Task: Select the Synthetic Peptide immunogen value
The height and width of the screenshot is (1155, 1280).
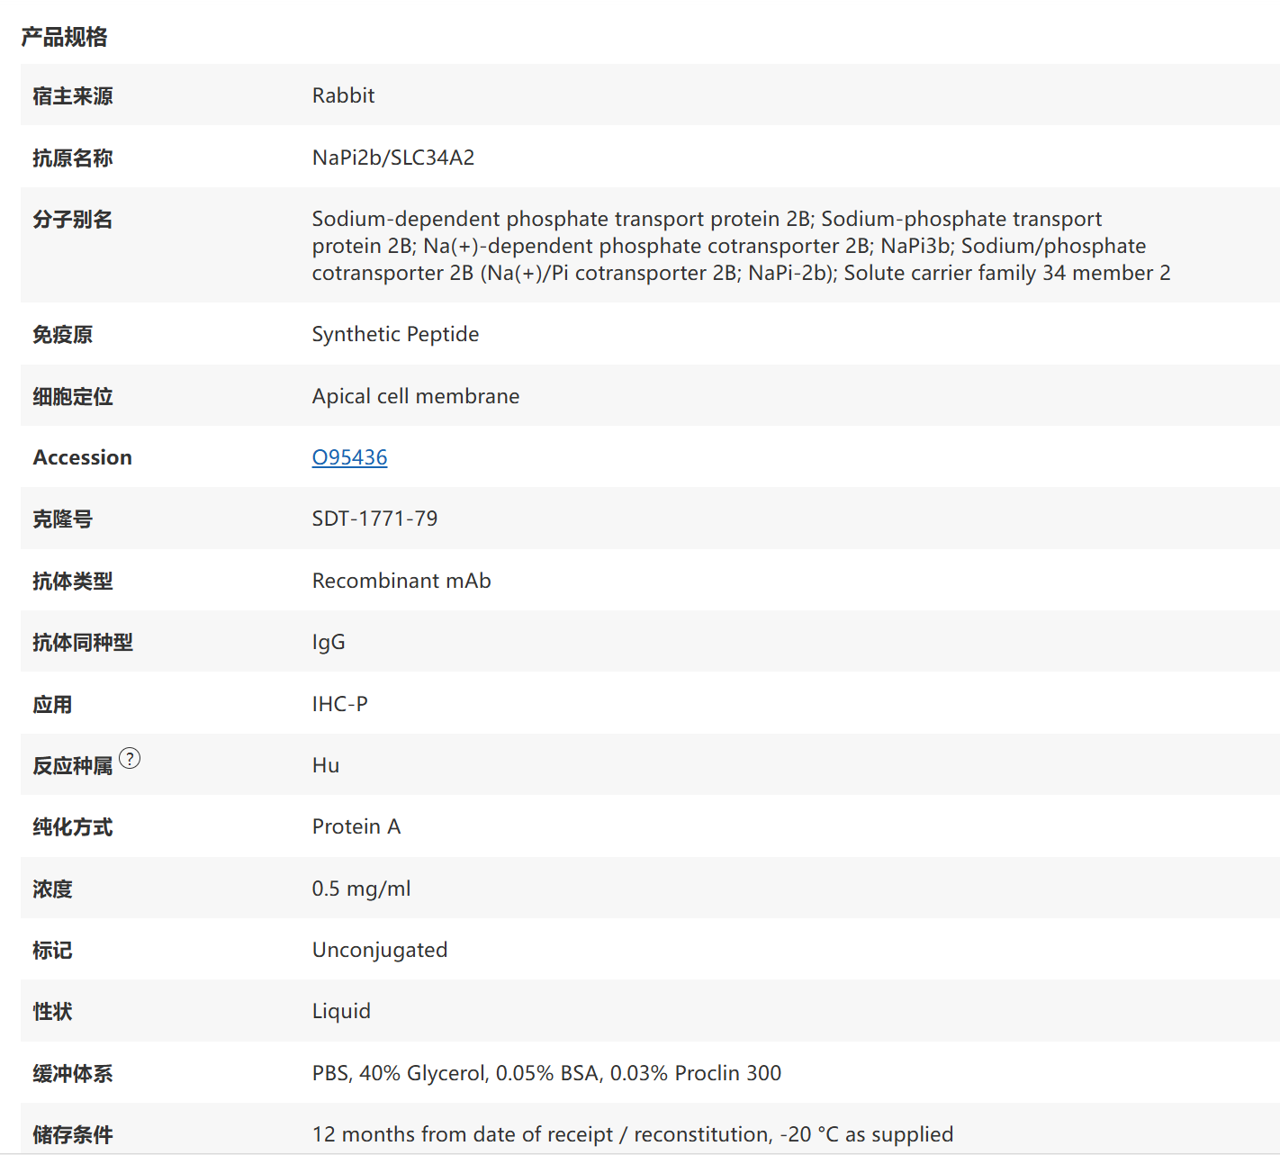Action: (395, 334)
